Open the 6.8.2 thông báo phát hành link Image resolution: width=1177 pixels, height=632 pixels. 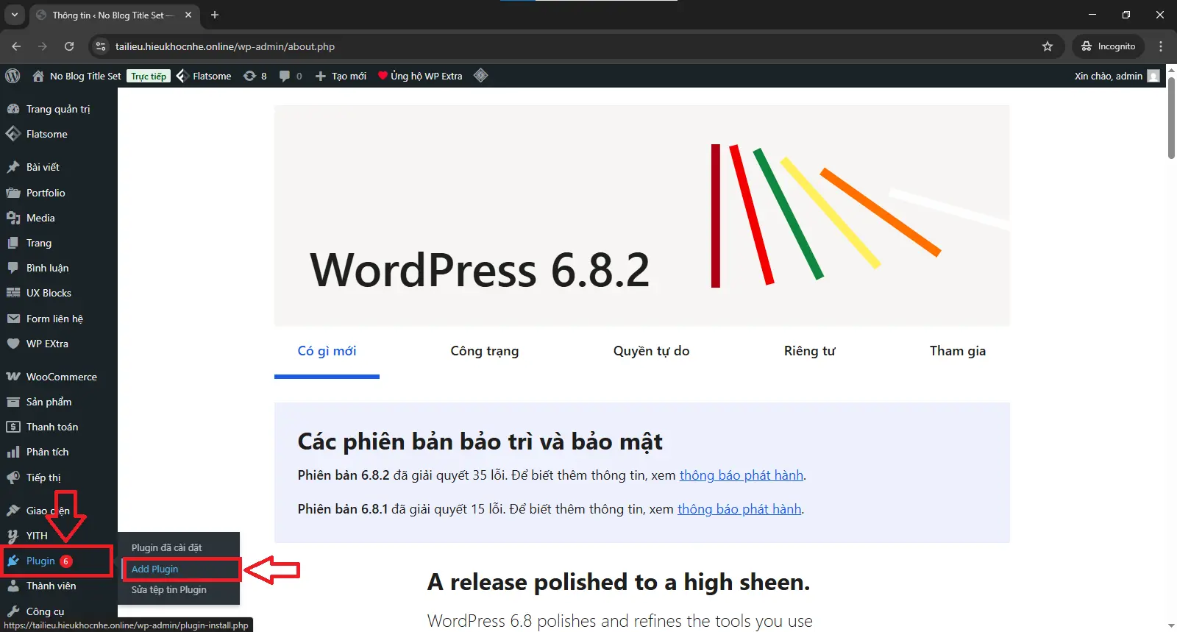(741, 475)
